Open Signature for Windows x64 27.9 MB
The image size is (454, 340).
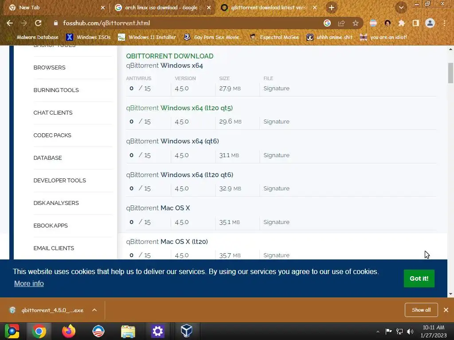[x=276, y=89]
